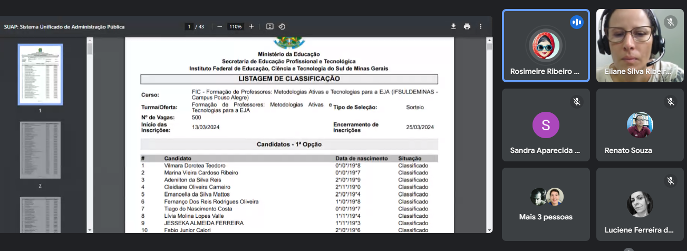687x251 pixels.
Task: Zoom in the PDF with plus button
Action: (x=251, y=26)
